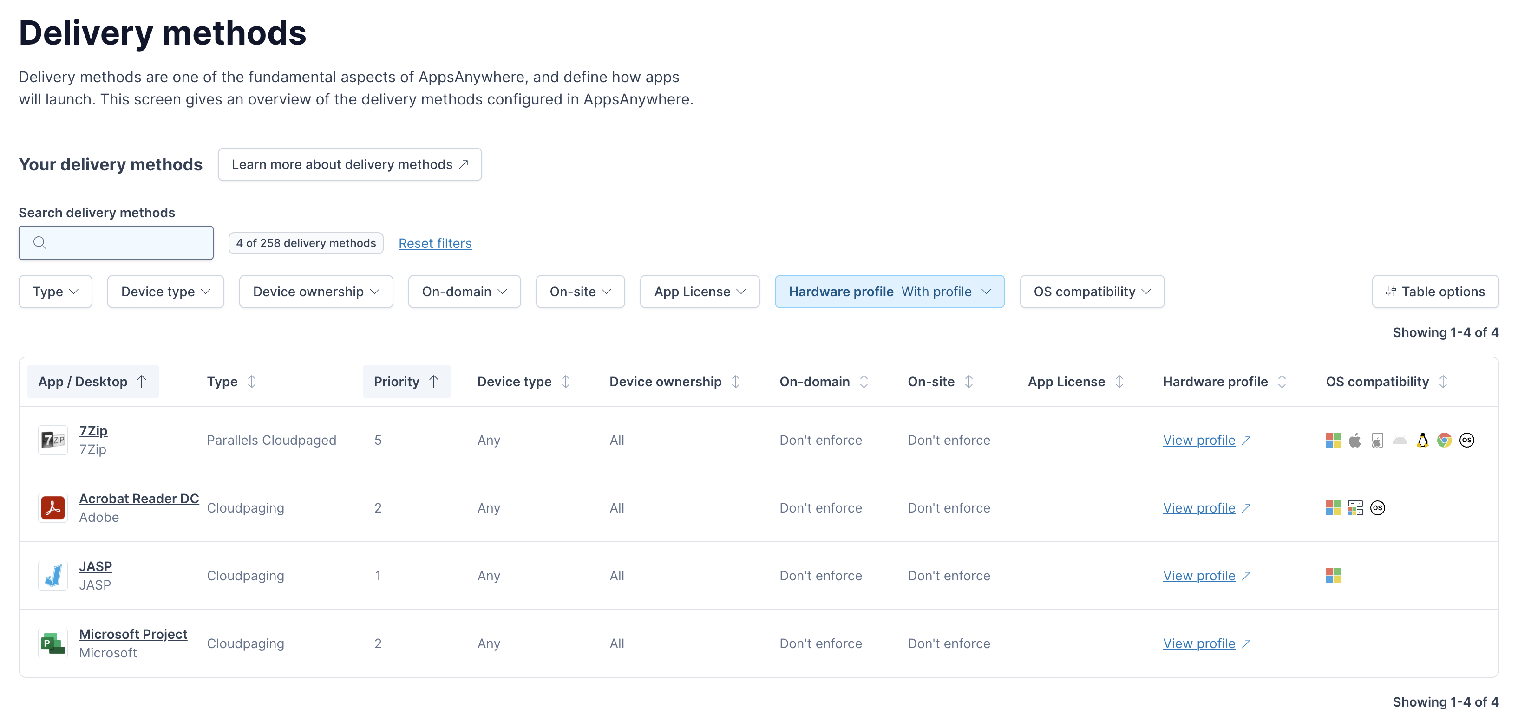Click the Microsoft Project app icon
The height and width of the screenshot is (727, 1518).
click(x=52, y=643)
